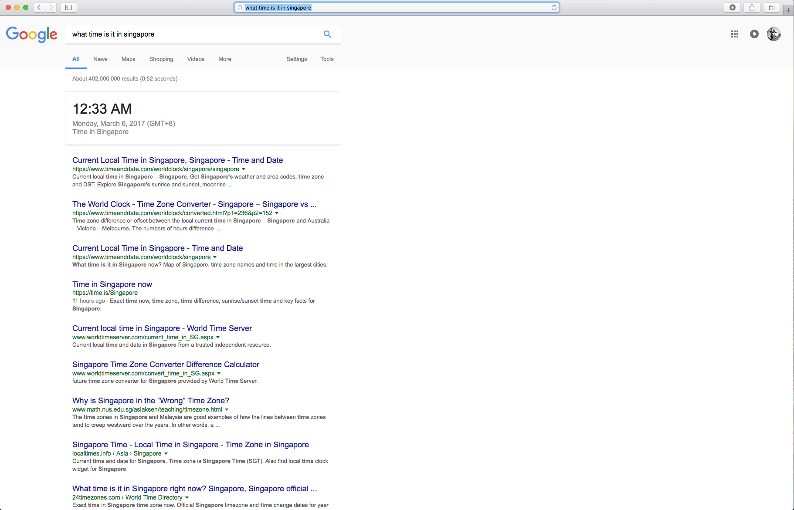Expand options arrow for 24timezones.com result
This screenshot has height=510, width=794.
(187, 497)
